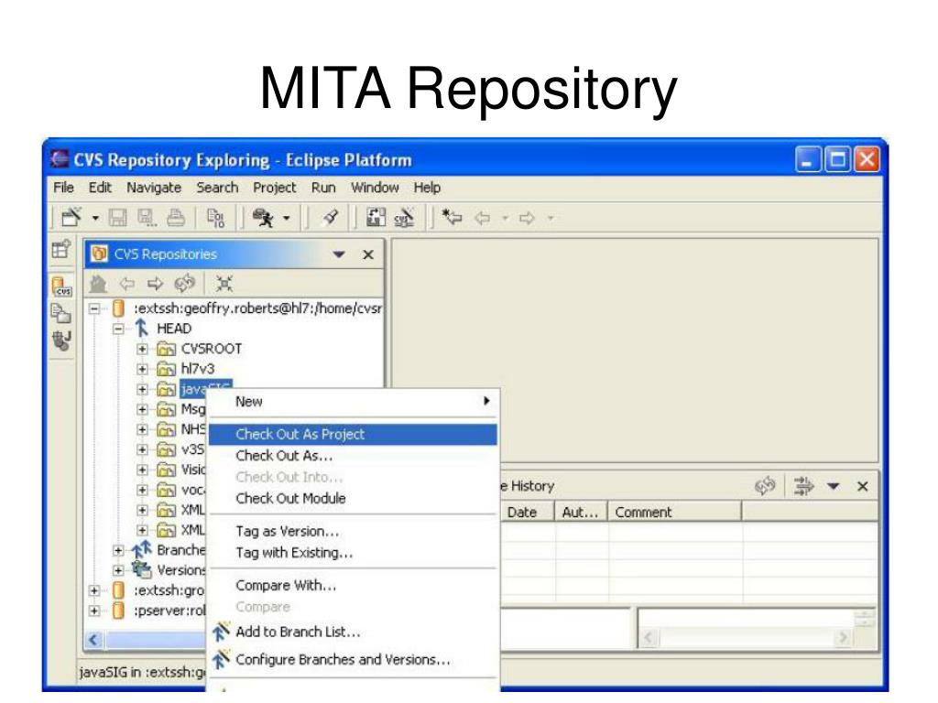Select the :extssh:geoffry.roberts@hl7 repository row

pos(257,308)
